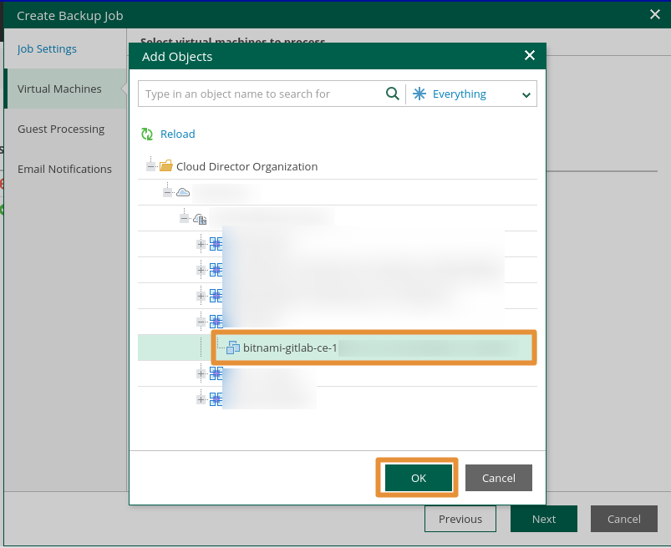671x548 pixels.
Task: Collapse the Cloud Director Organization node
Action: (151, 165)
